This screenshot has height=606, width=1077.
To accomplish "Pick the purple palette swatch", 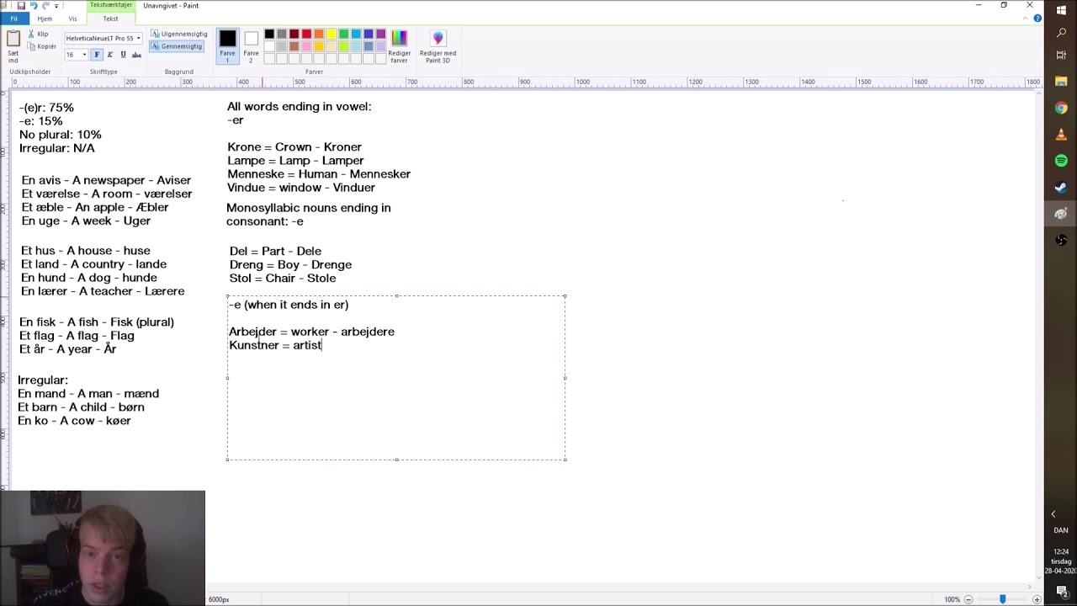I will [x=380, y=35].
